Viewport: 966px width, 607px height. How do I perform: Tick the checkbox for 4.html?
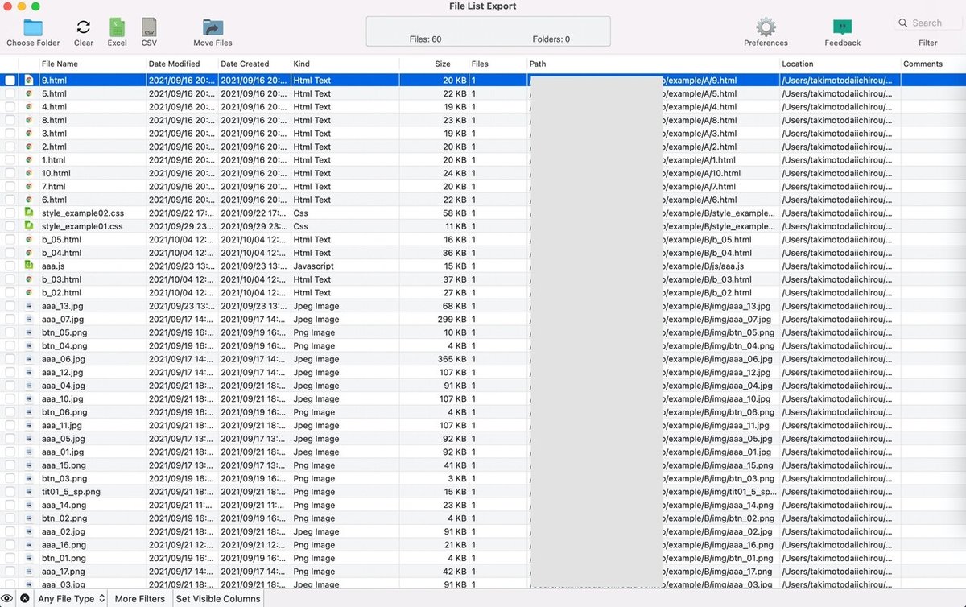pos(10,106)
